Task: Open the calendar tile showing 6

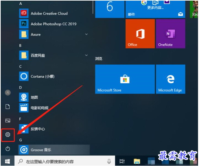Action: click(x=110, y=9)
